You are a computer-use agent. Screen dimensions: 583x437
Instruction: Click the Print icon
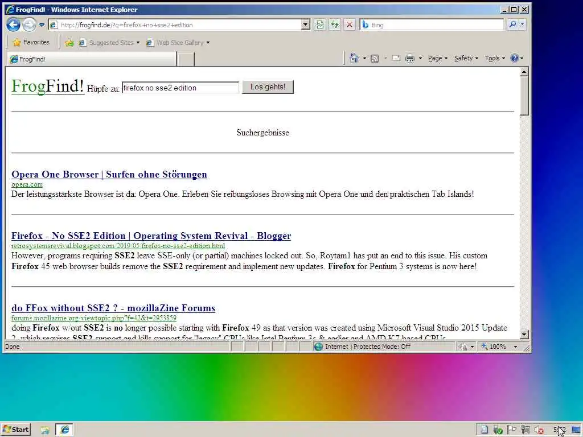pyautogui.click(x=410, y=59)
